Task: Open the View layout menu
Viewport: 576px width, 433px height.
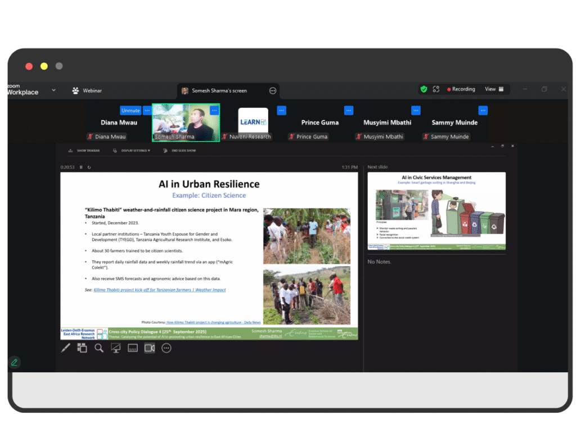Action: click(494, 89)
